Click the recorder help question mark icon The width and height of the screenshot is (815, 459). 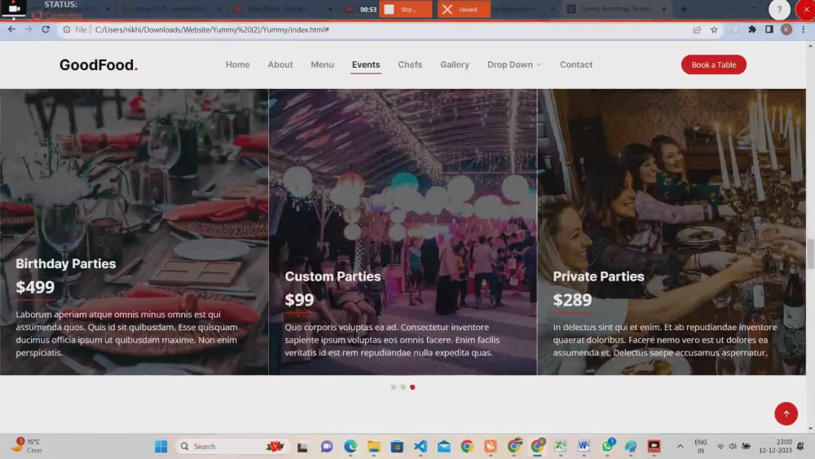pos(779,9)
